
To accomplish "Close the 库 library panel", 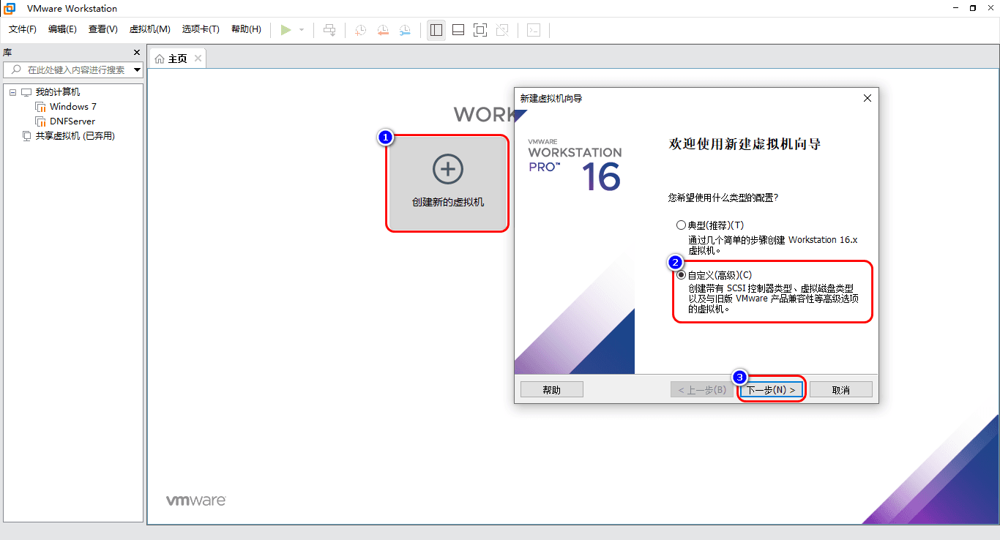I will click(x=136, y=53).
